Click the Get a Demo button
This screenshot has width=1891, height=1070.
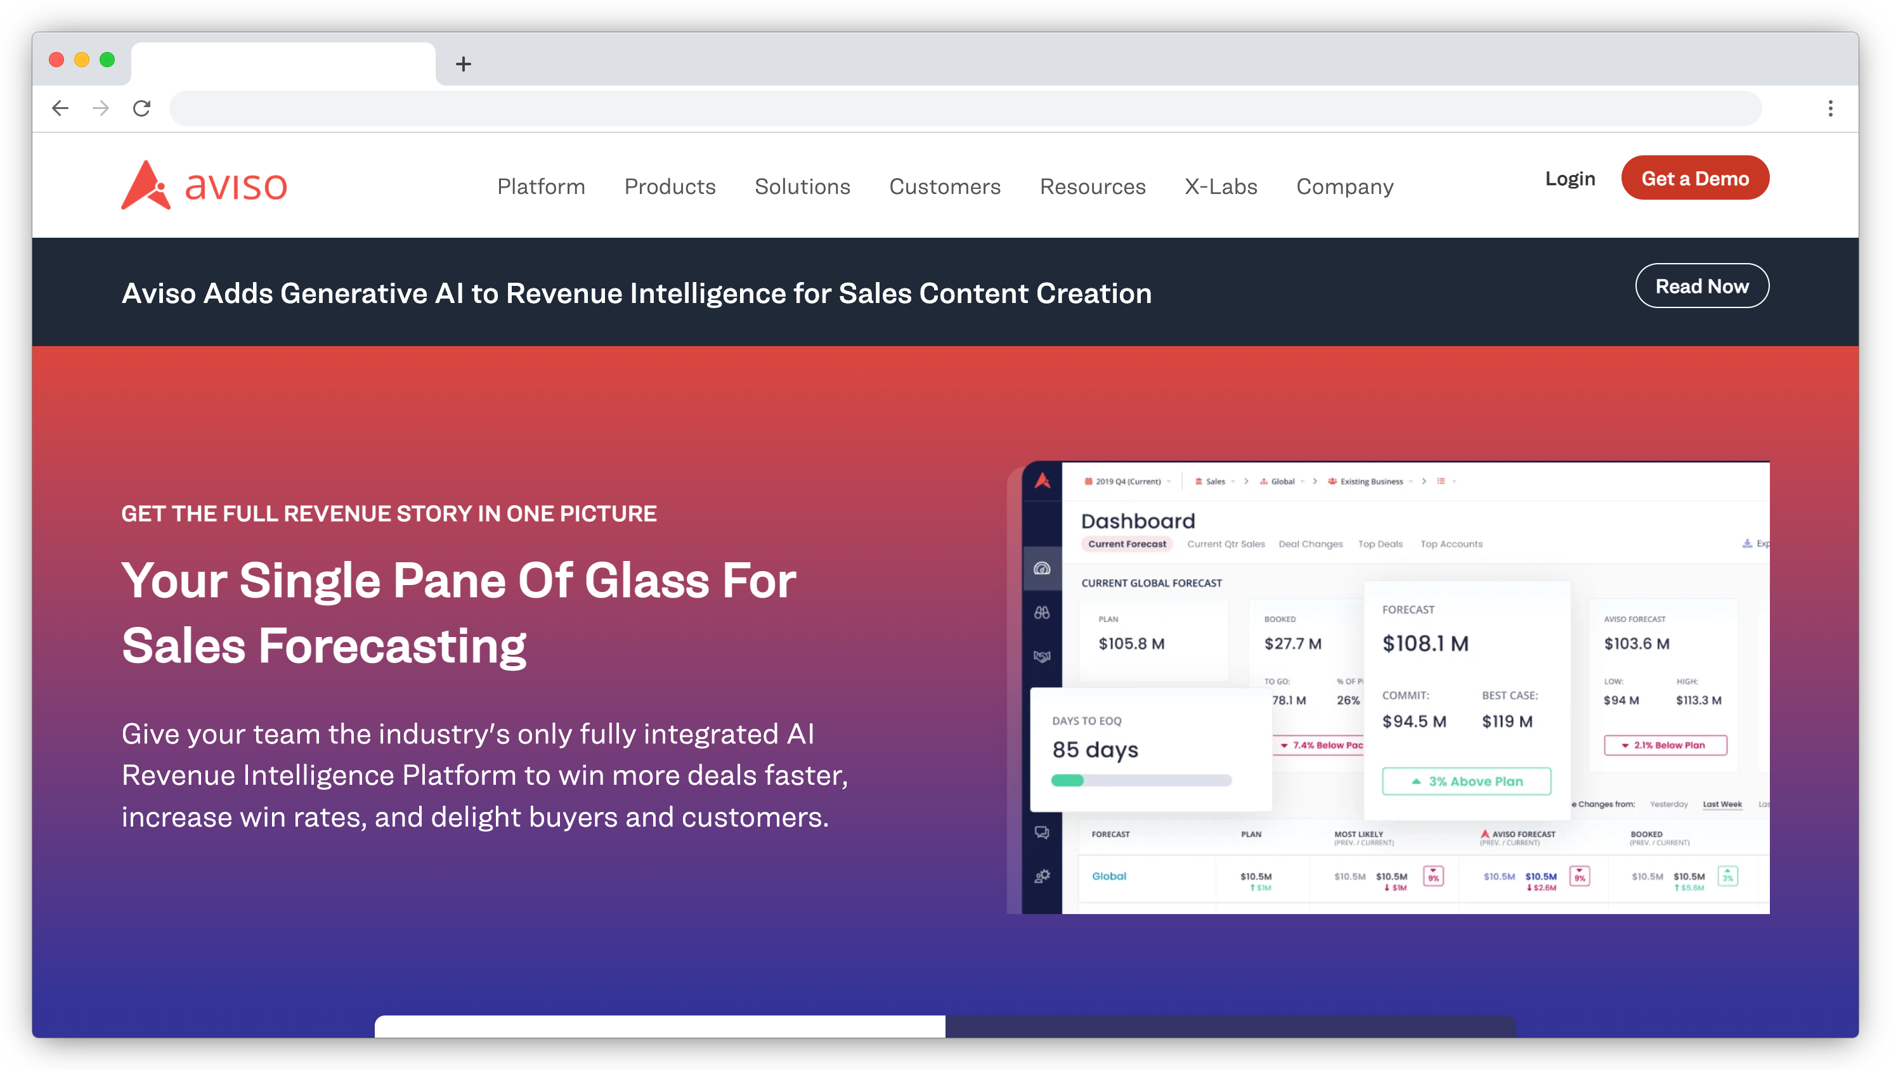click(1695, 178)
